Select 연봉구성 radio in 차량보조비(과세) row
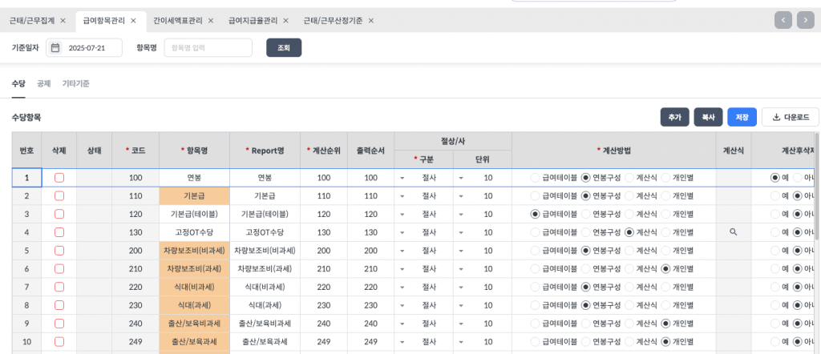Screen dimensions: 821x354 tap(586, 269)
